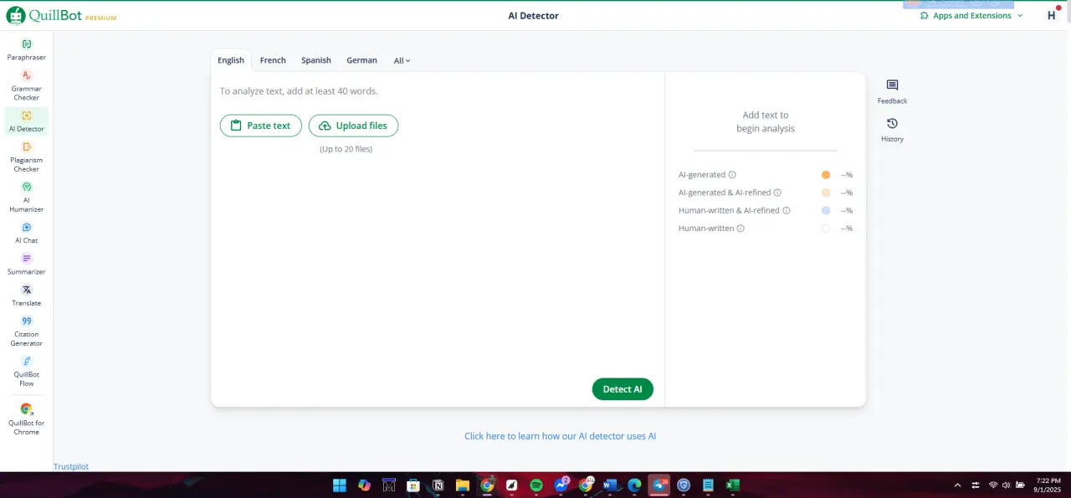Open the Summarizer tool
This screenshot has height=498, width=1071.
(27, 264)
